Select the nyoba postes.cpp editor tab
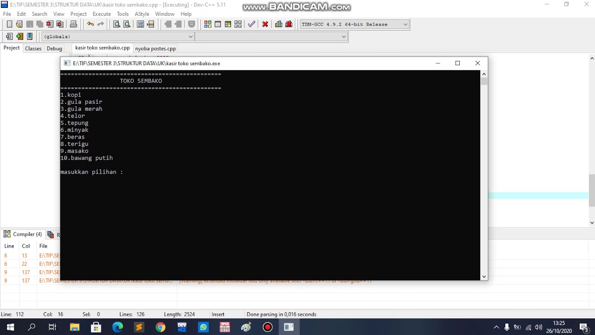The width and height of the screenshot is (595, 335). click(155, 48)
